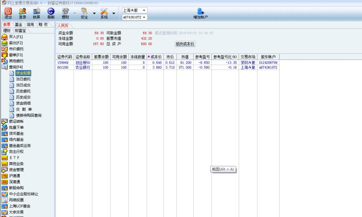Sort by the 成本价 column header
The height and width of the screenshot is (217, 362).
(155, 57)
